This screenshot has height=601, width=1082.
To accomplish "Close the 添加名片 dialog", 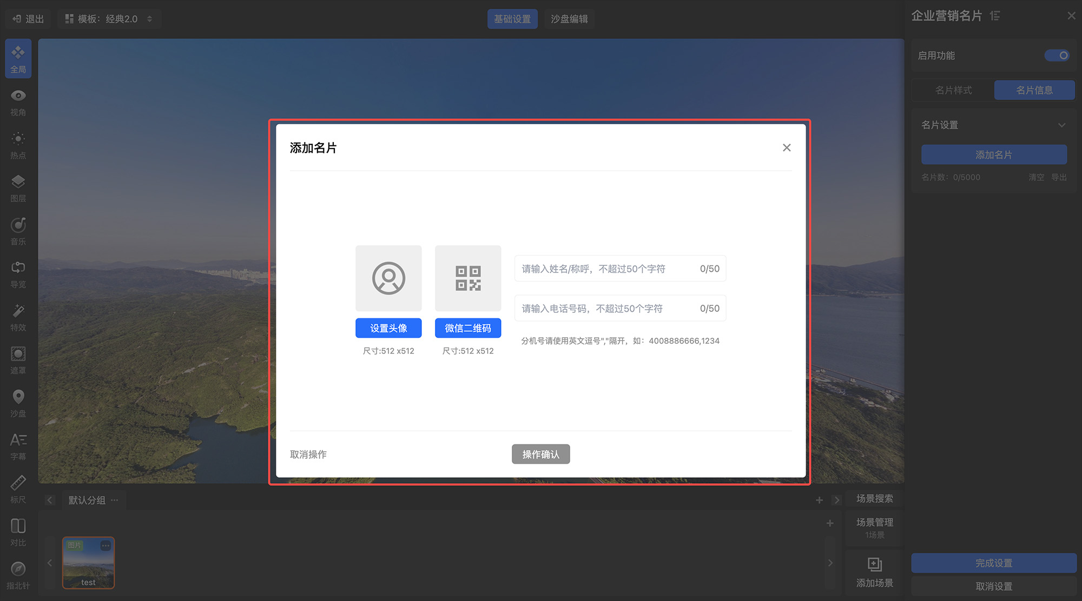I will coord(787,148).
